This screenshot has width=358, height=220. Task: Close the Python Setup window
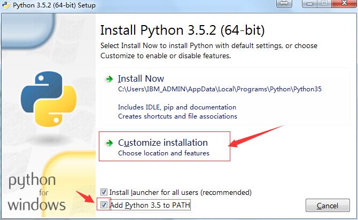[x=344, y=3]
